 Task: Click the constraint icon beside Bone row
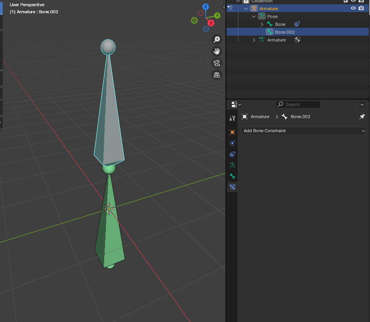(x=297, y=24)
